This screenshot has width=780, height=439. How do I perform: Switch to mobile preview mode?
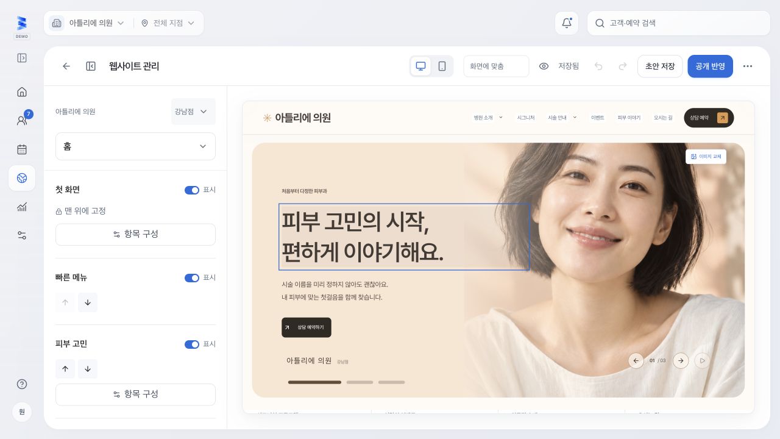click(442, 66)
